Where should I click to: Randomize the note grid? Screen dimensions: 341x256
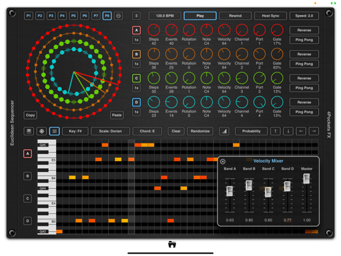pos(200,131)
